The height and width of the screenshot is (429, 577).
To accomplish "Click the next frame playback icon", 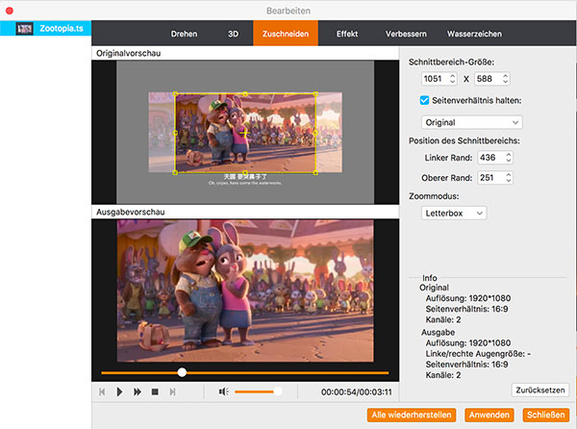I will click(172, 391).
